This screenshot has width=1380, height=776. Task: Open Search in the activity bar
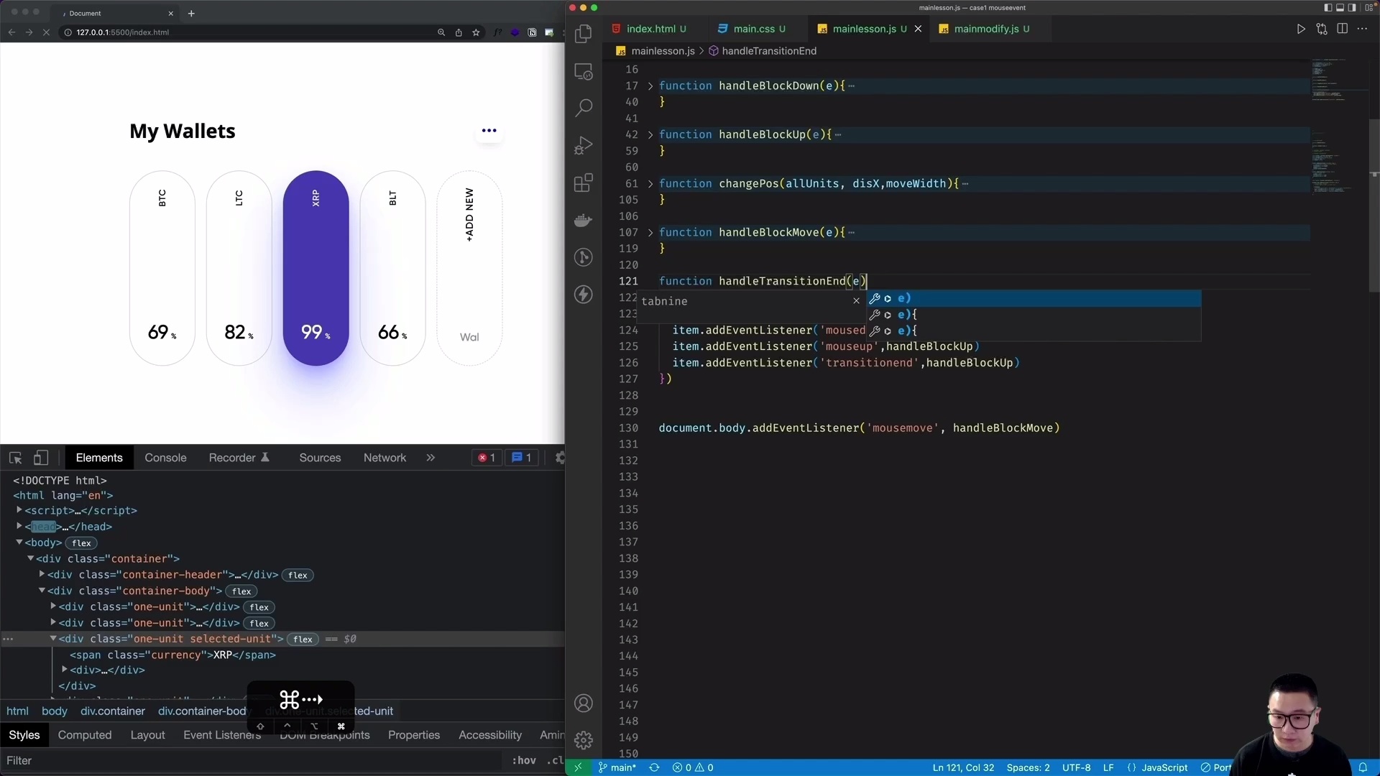[584, 108]
